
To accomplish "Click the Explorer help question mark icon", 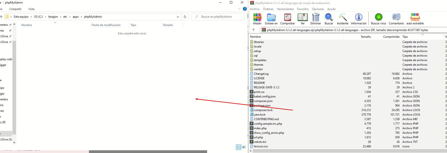I will [245, 9].
